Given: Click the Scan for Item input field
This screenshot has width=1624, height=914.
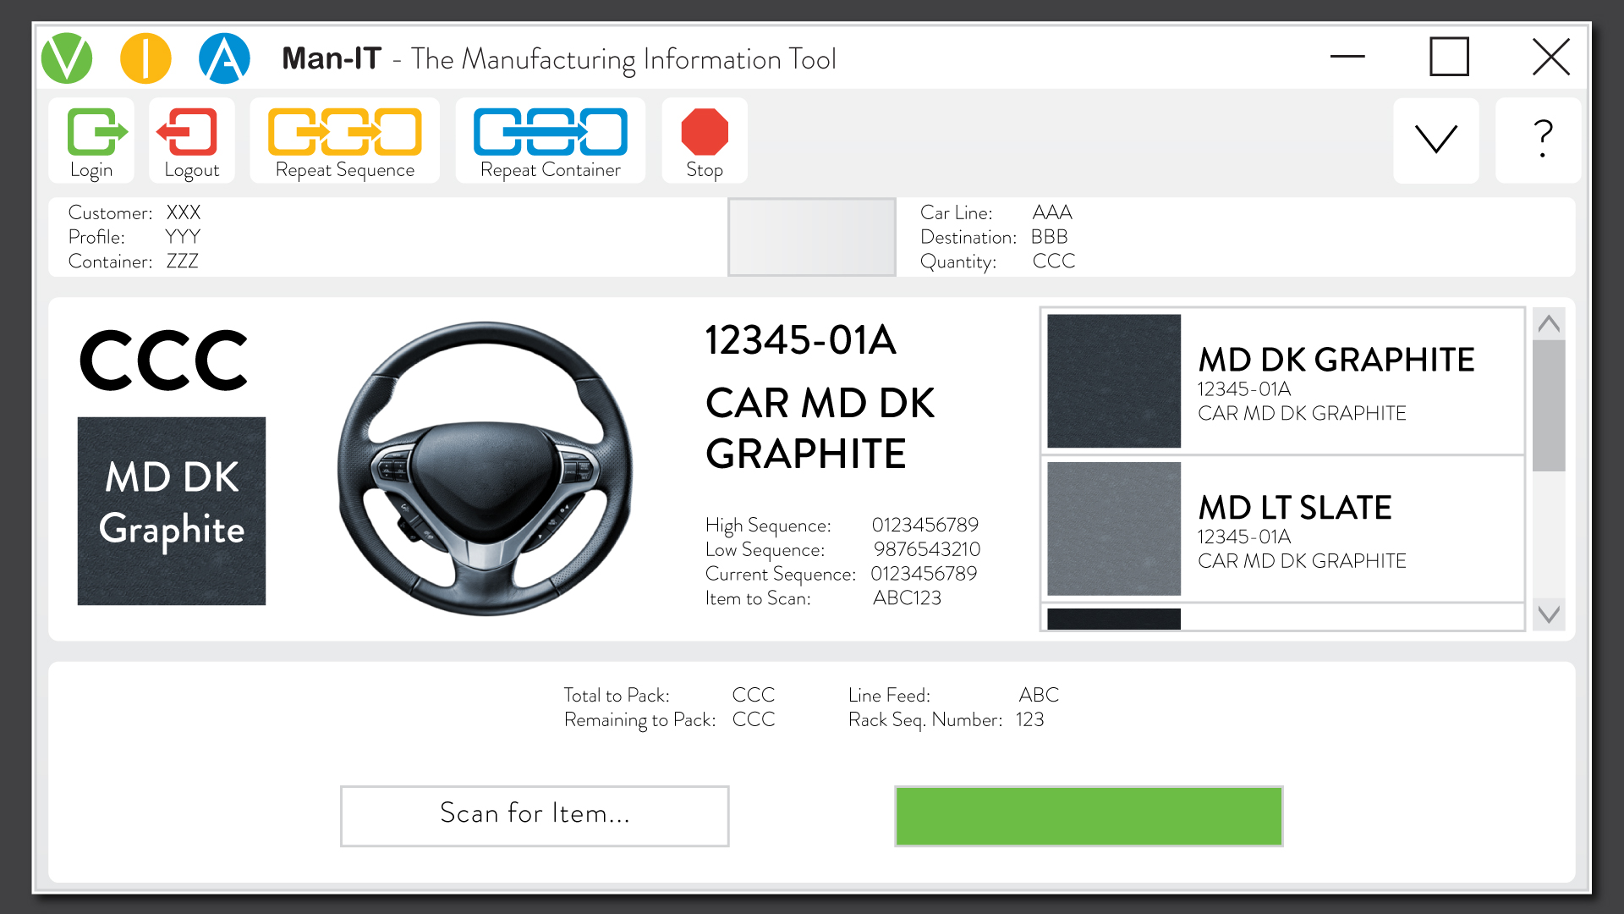Looking at the screenshot, I should pos(535,815).
